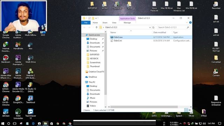Click navigation pane scroll down arrow
This screenshot has width=224, height=126.
(106, 107)
